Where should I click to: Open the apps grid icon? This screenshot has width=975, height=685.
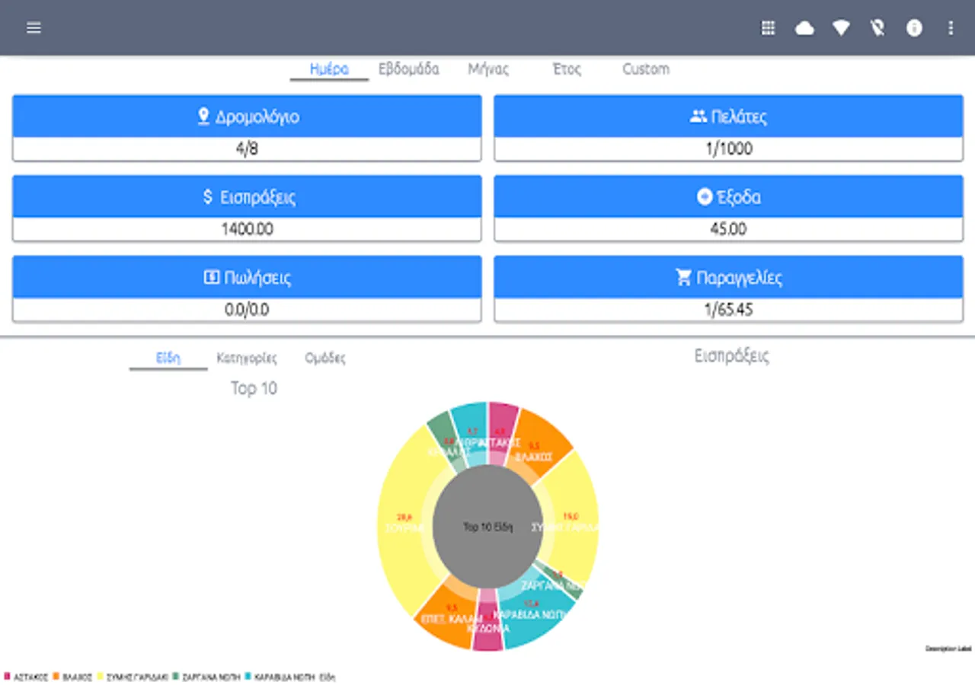pyautogui.click(x=768, y=28)
